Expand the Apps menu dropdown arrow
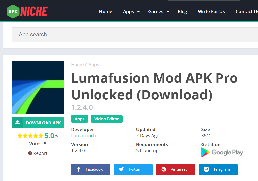258x181 pixels. tap(139, 11)
